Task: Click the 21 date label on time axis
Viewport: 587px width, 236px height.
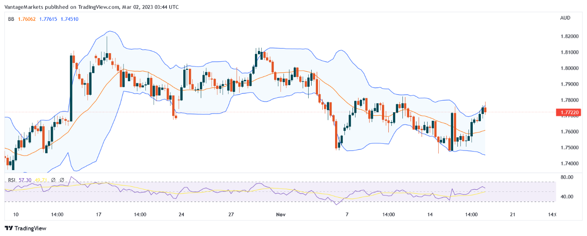Action: point(512,215)
